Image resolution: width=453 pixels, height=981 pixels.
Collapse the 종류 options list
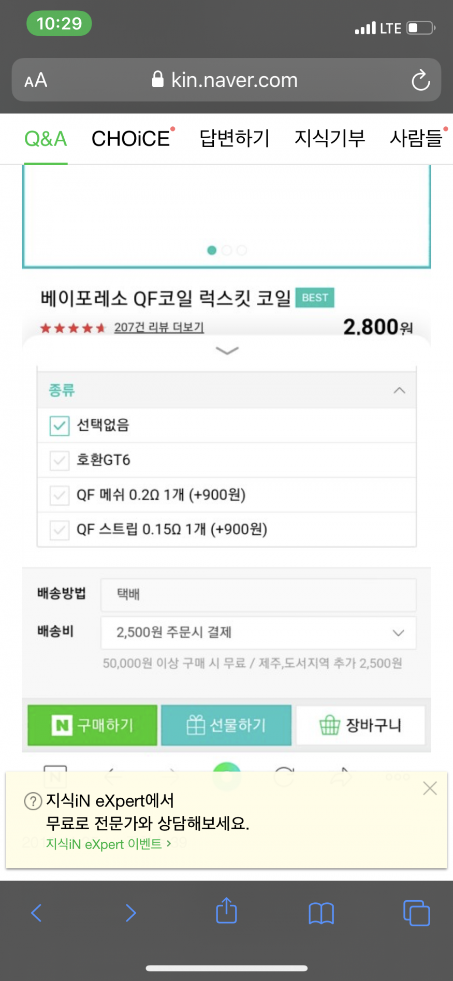point(399,390)
